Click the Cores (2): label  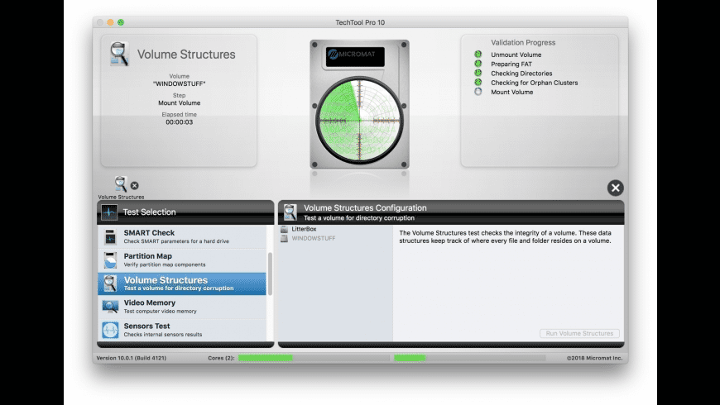(221, 358)
